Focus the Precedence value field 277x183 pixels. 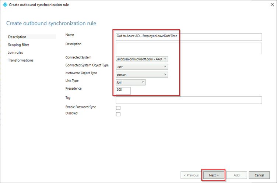[x=123, y=90]
